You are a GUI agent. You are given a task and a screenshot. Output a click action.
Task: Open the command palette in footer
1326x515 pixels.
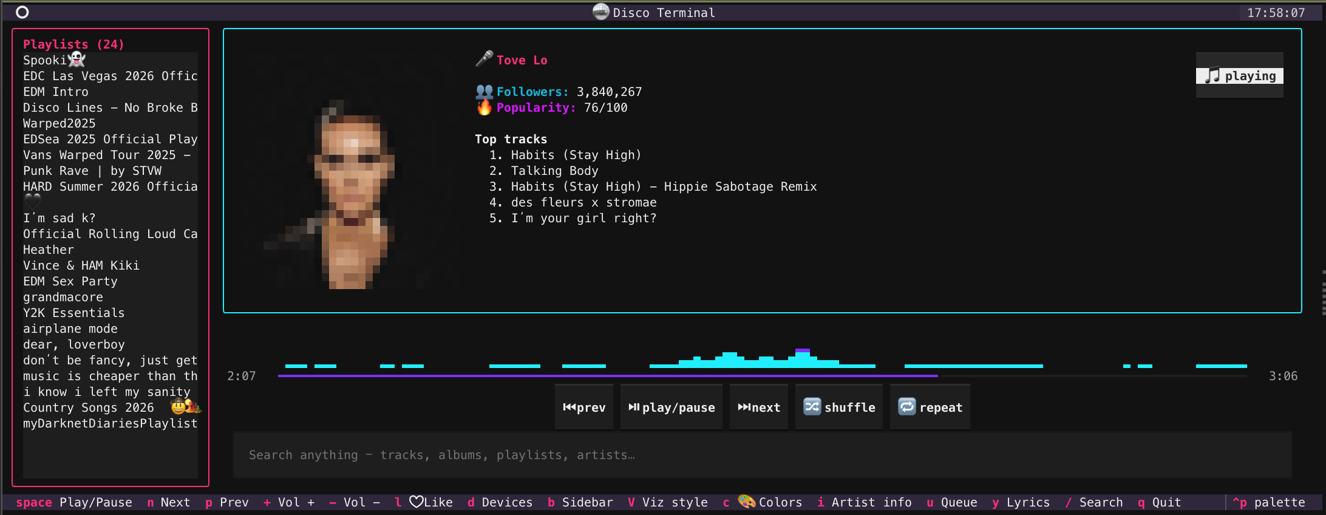(1269, 502)
